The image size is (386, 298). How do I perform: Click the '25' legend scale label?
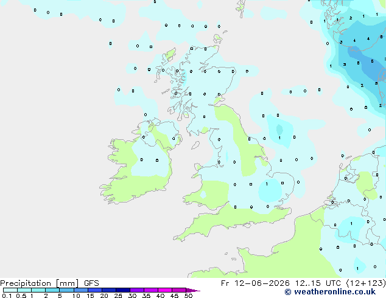[118, 296]
